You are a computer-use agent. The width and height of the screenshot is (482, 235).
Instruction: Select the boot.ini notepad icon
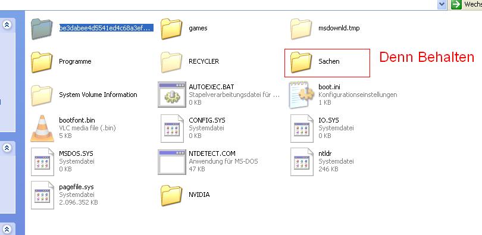(x=302, y=95)
